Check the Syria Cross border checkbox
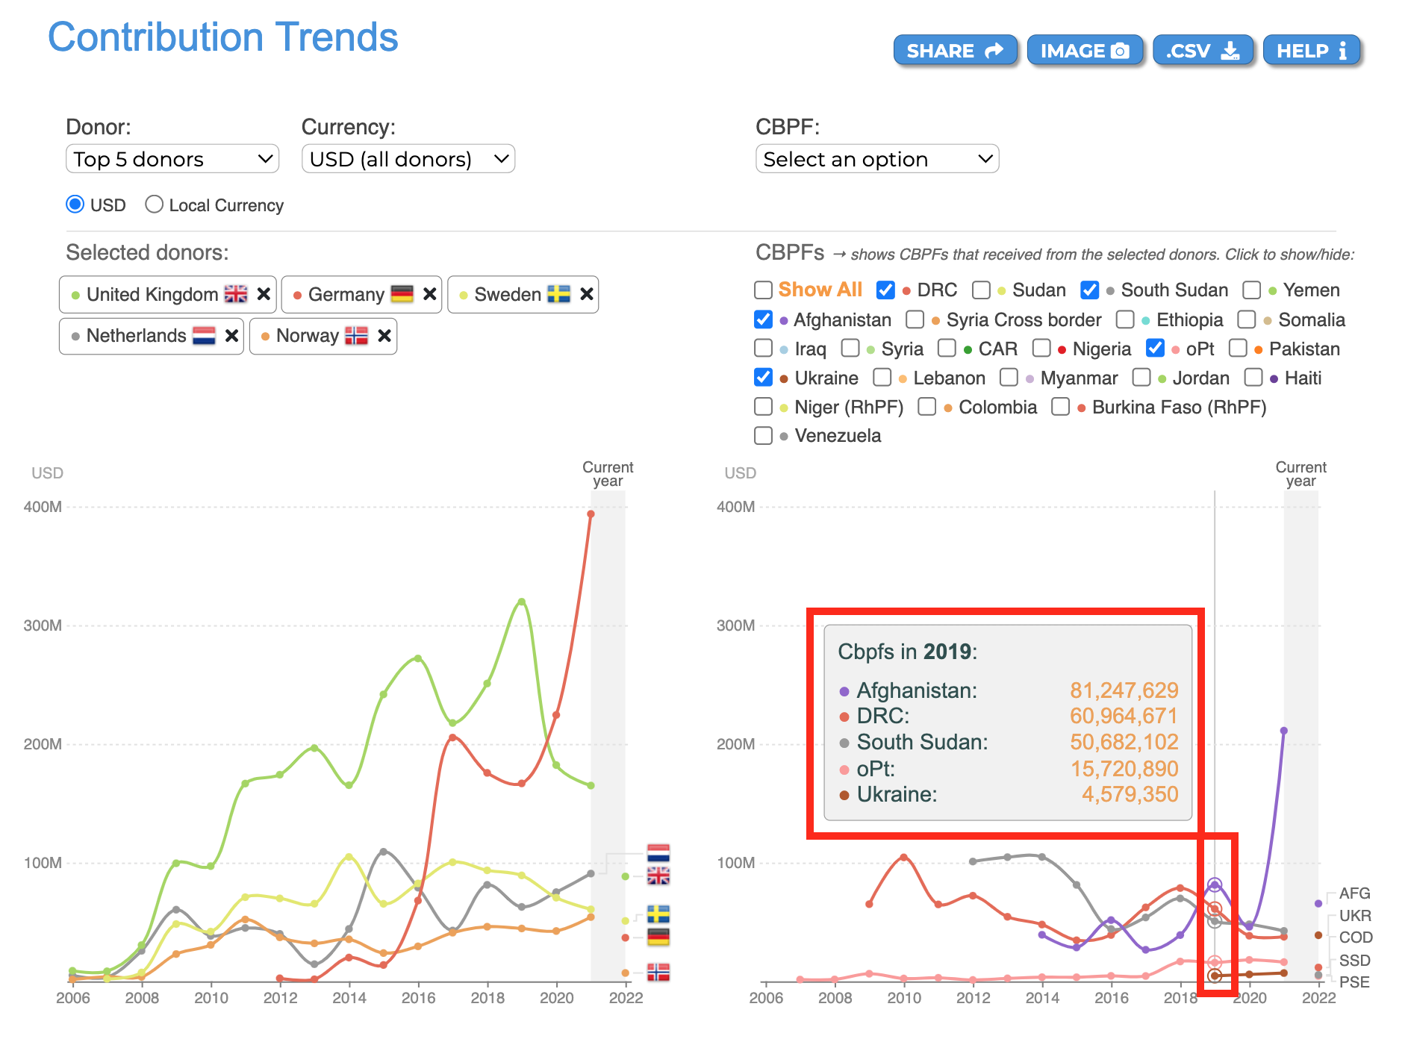Viewport: 1408px width, 1039px height. [915, 319]
